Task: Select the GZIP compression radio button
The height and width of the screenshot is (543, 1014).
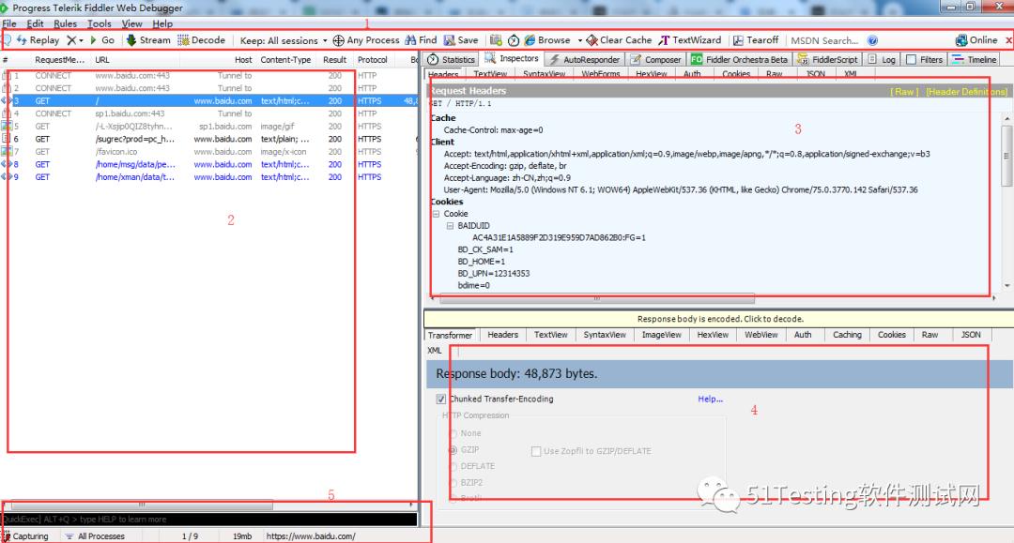Action: (x=453, y=450)
